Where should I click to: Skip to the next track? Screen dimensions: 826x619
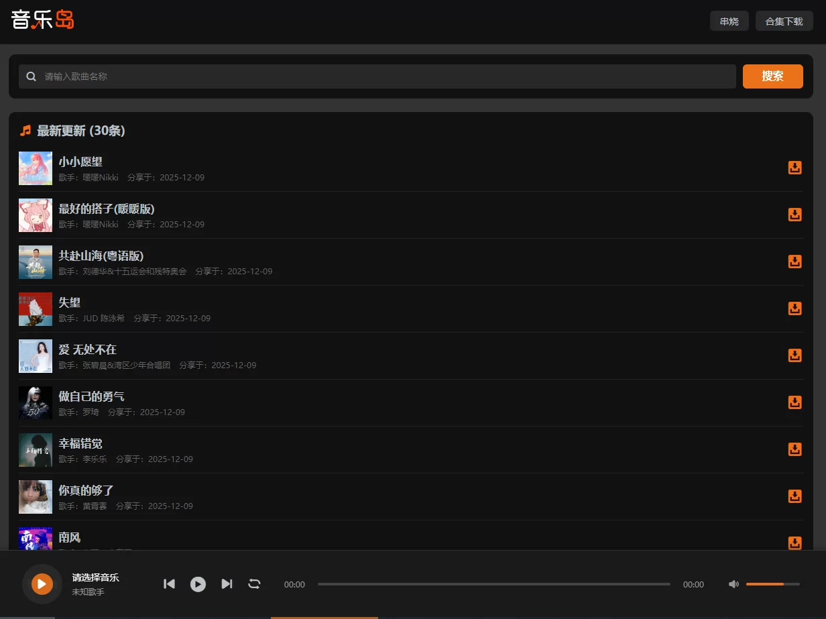click(227, 584)
